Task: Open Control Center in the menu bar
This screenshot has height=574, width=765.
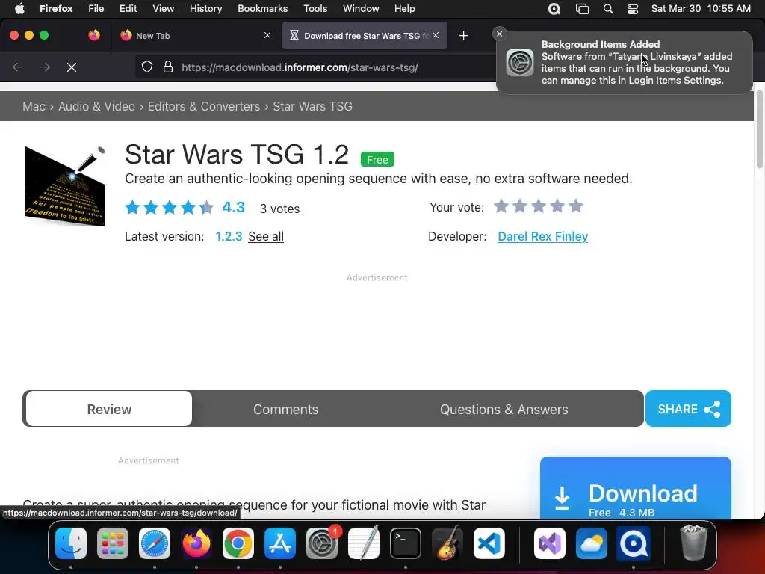Action: (x=633, y=9)
